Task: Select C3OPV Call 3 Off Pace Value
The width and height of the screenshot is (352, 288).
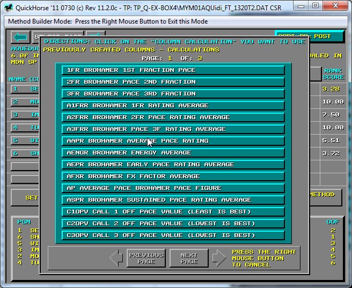Action: [173, 235]
